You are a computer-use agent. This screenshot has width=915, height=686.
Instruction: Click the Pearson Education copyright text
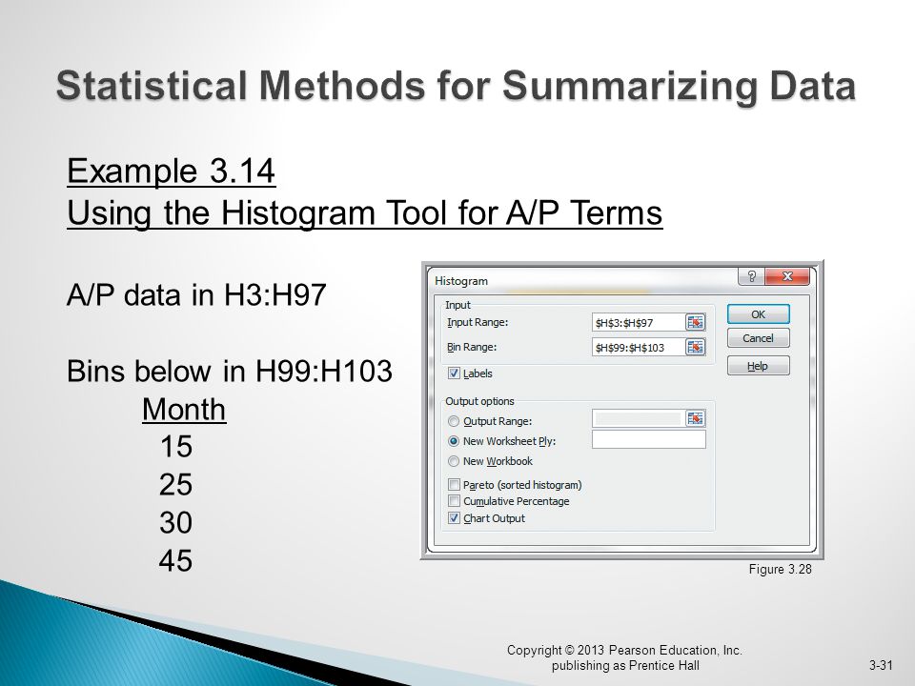tap(624, 657)
